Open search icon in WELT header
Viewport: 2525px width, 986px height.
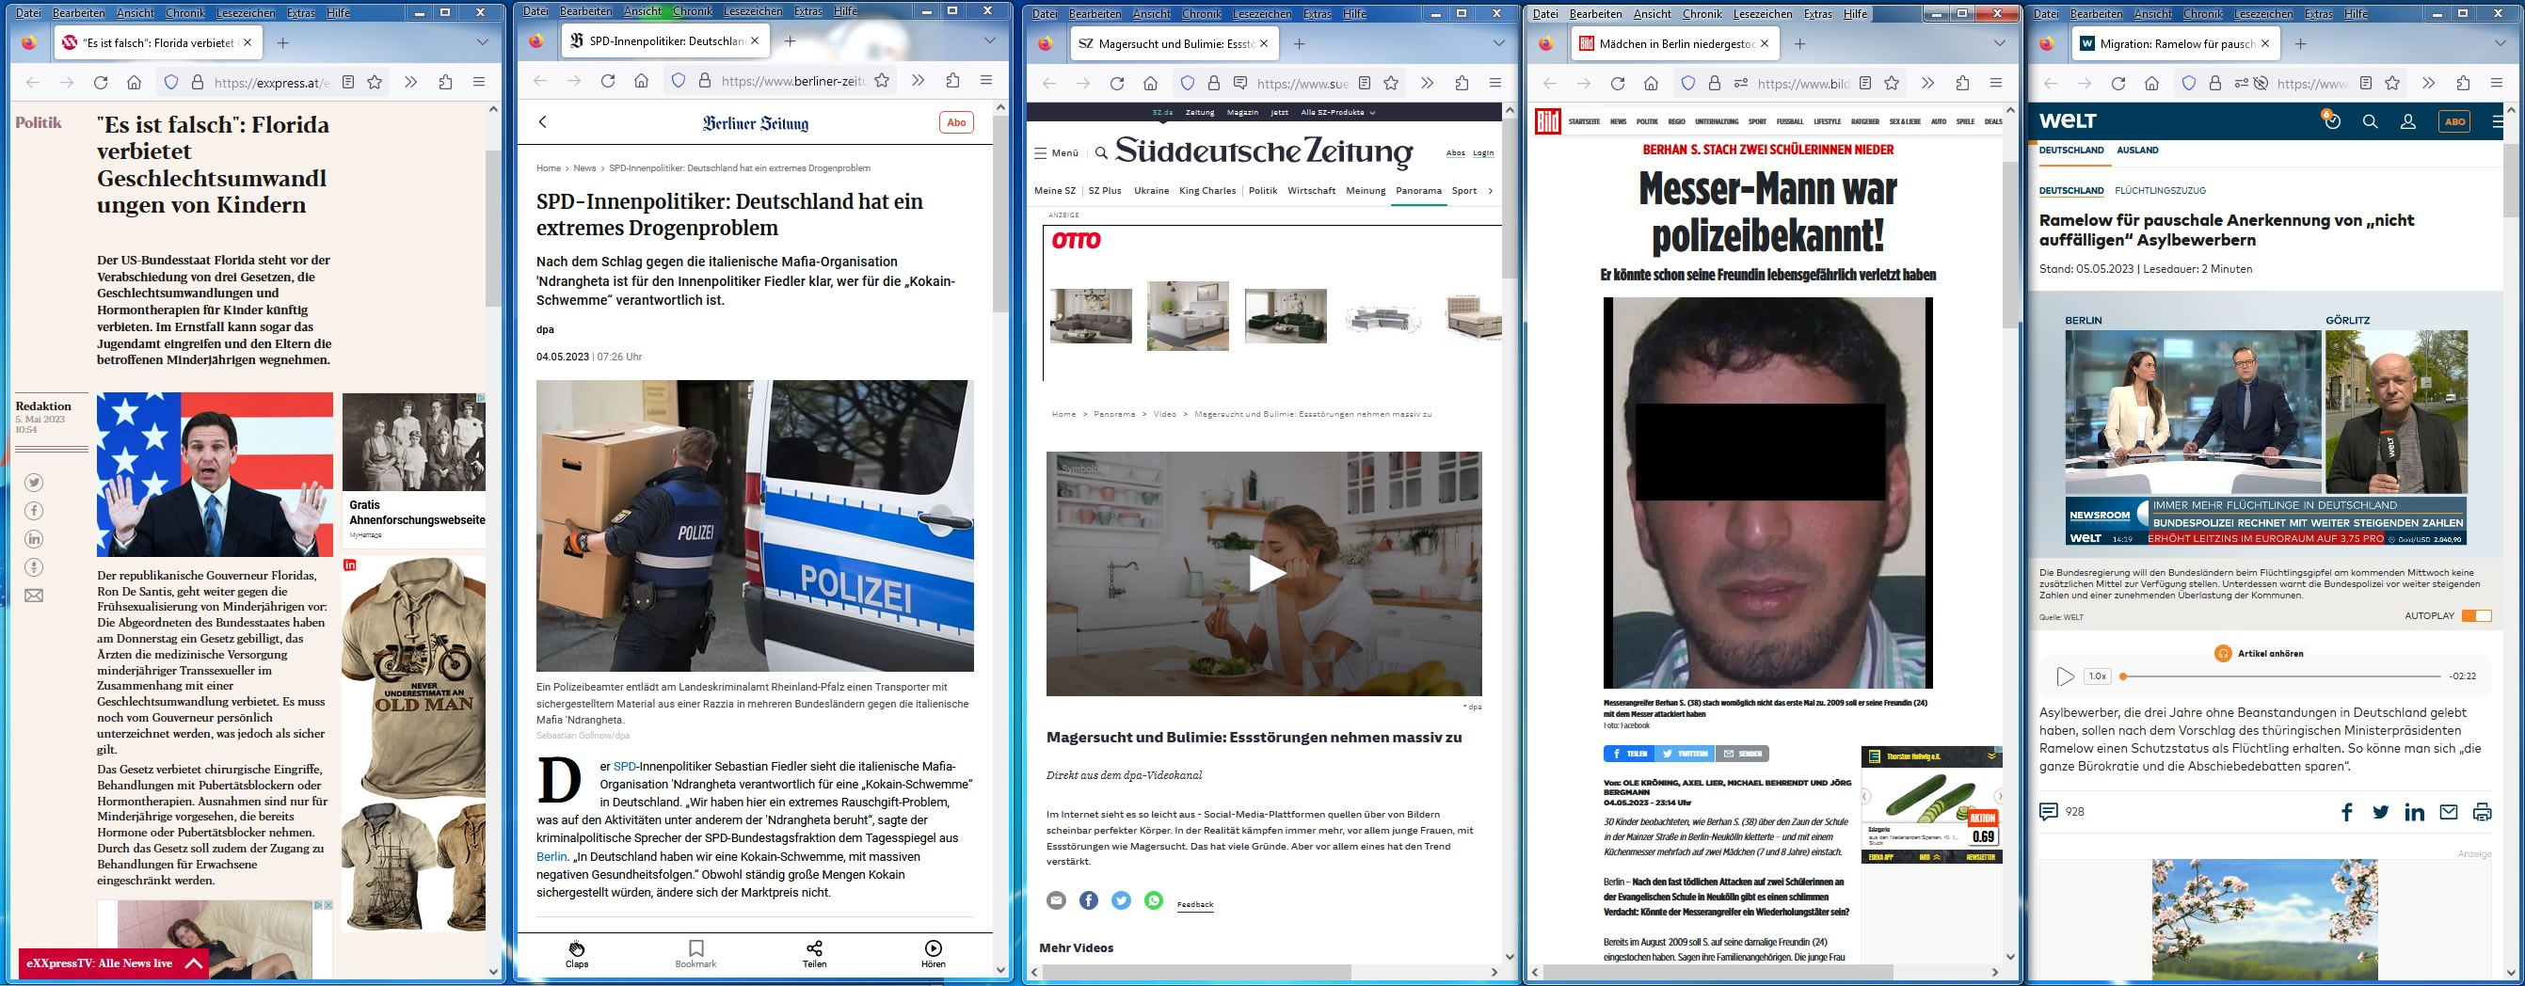[2370, 121]
